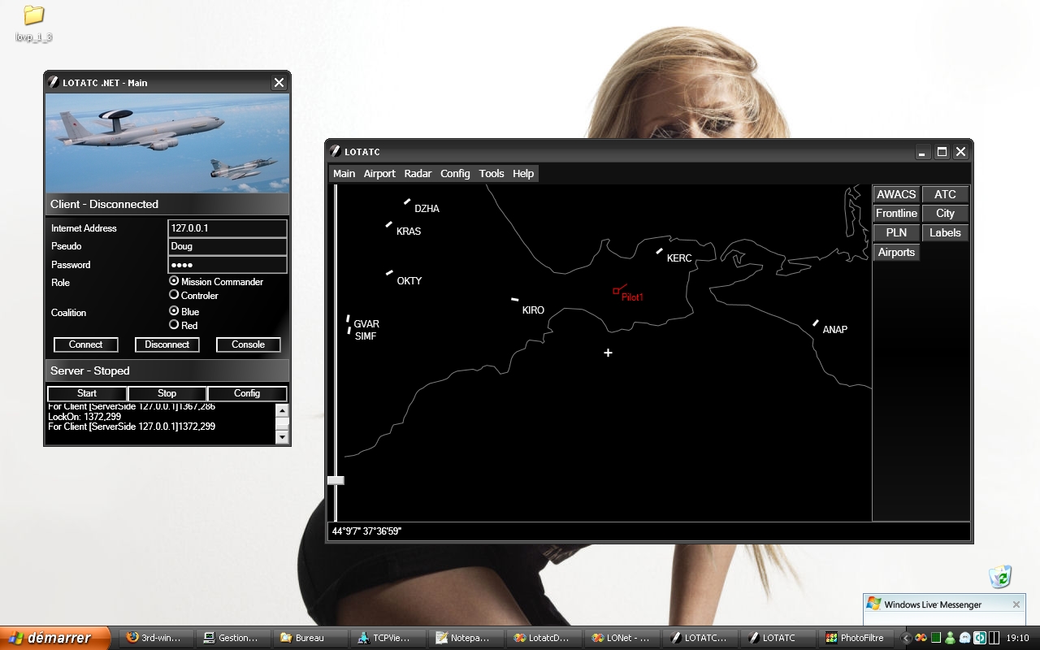Open the PhotoFiltre taskbar item

(853, 638)
